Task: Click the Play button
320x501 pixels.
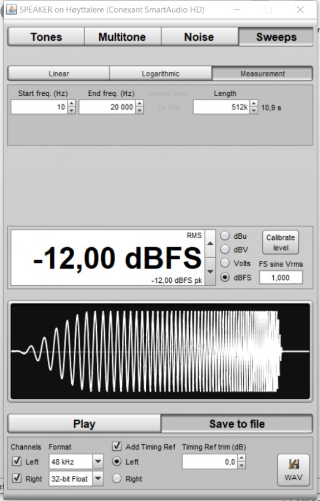Action: coord(84,424)
